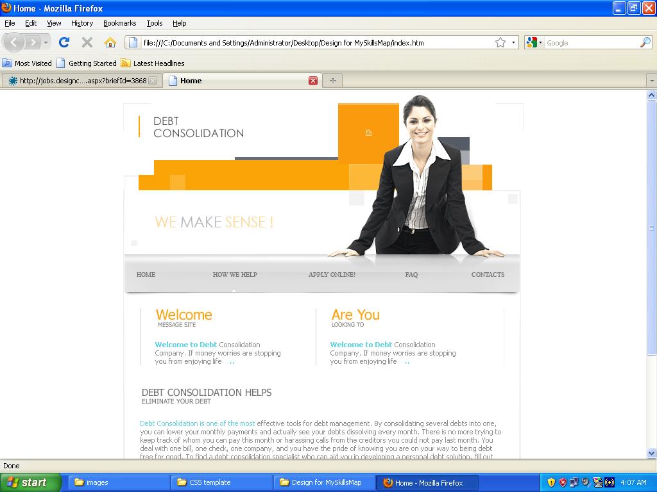Viewport: 657px width, 492px height.
Task: Click the search magnifier icon
Action: pos(645,42)
